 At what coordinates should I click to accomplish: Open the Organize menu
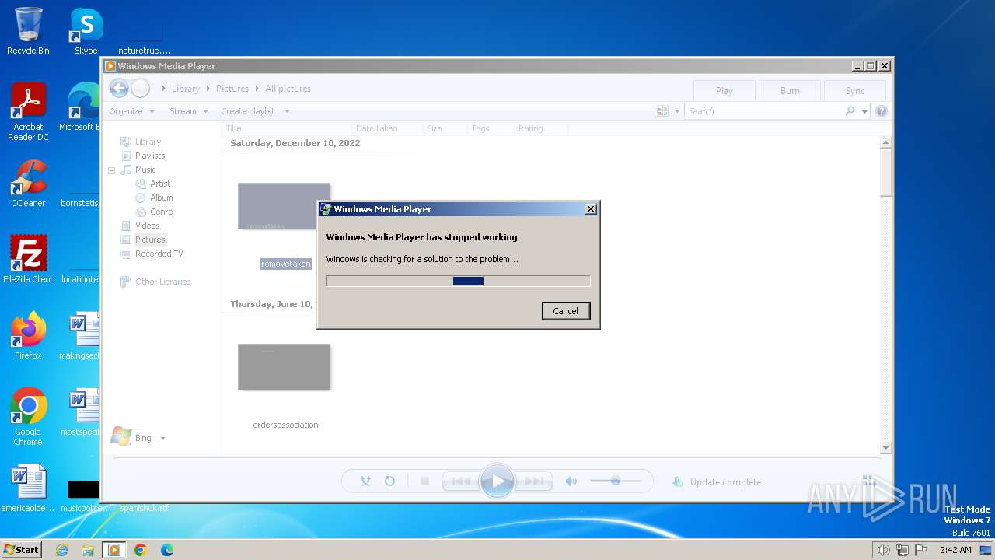[x=131, y=111]
